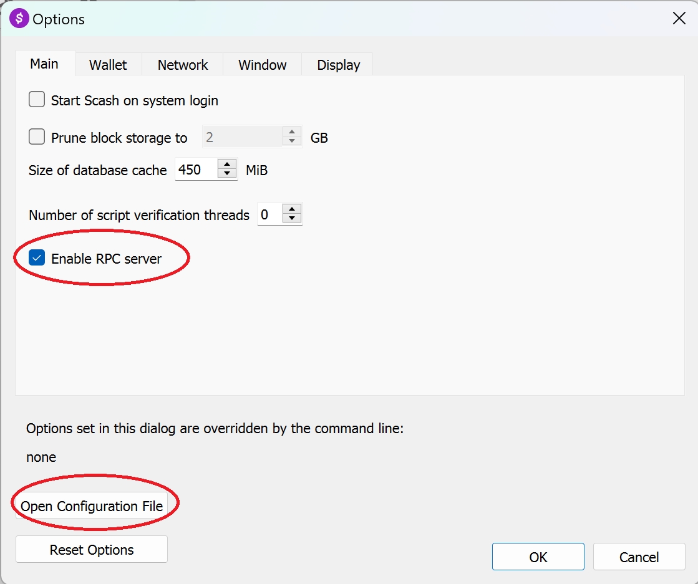Enable Start Scash on system login
Screen dimensions: 698x584
tap(37, 100)
